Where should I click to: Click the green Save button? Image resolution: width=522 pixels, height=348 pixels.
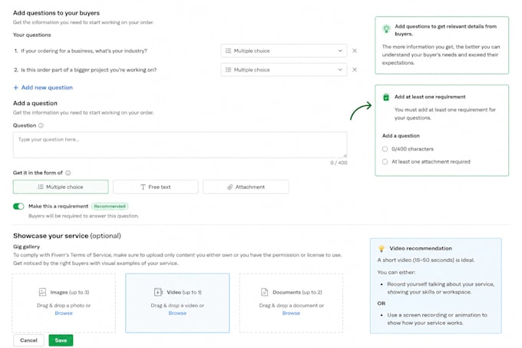pyautogui.click(x=61, y=340)
